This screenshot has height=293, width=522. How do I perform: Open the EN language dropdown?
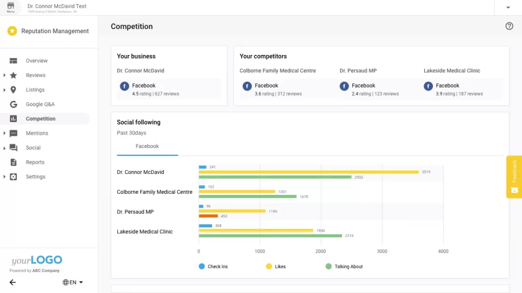coord(73,282)
